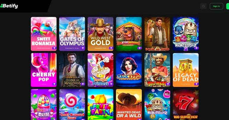Viewport: 229px width, 120px height.
Task: Click the Betify logo
Action: (x=9, y=6)
